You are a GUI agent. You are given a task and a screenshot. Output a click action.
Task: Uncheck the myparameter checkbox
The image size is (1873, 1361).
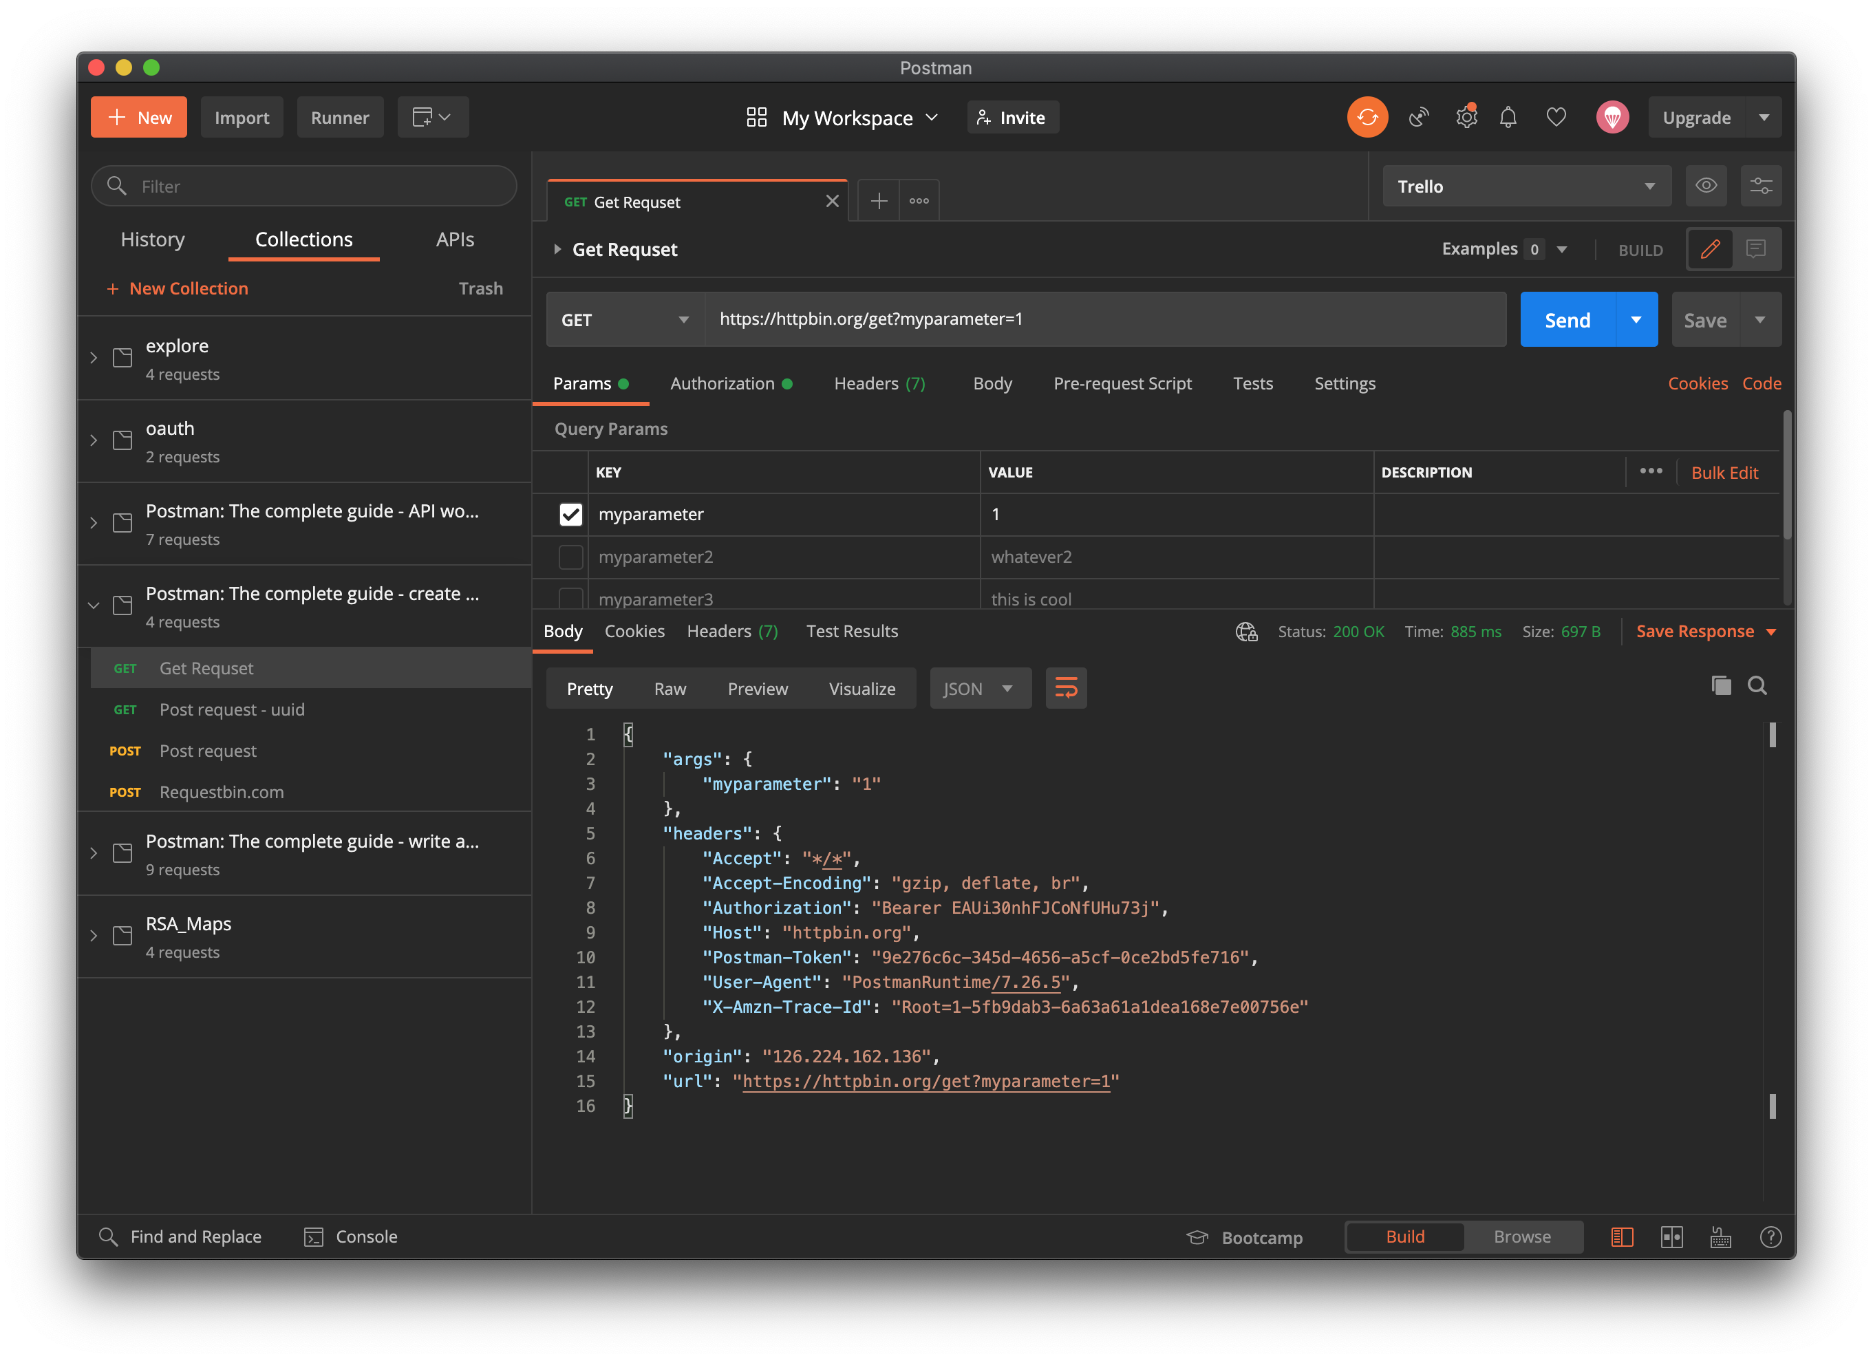pos(570,515)
